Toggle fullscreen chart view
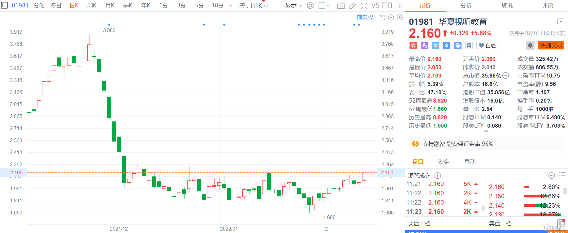 pyautogui.click(x=364, y=6)
